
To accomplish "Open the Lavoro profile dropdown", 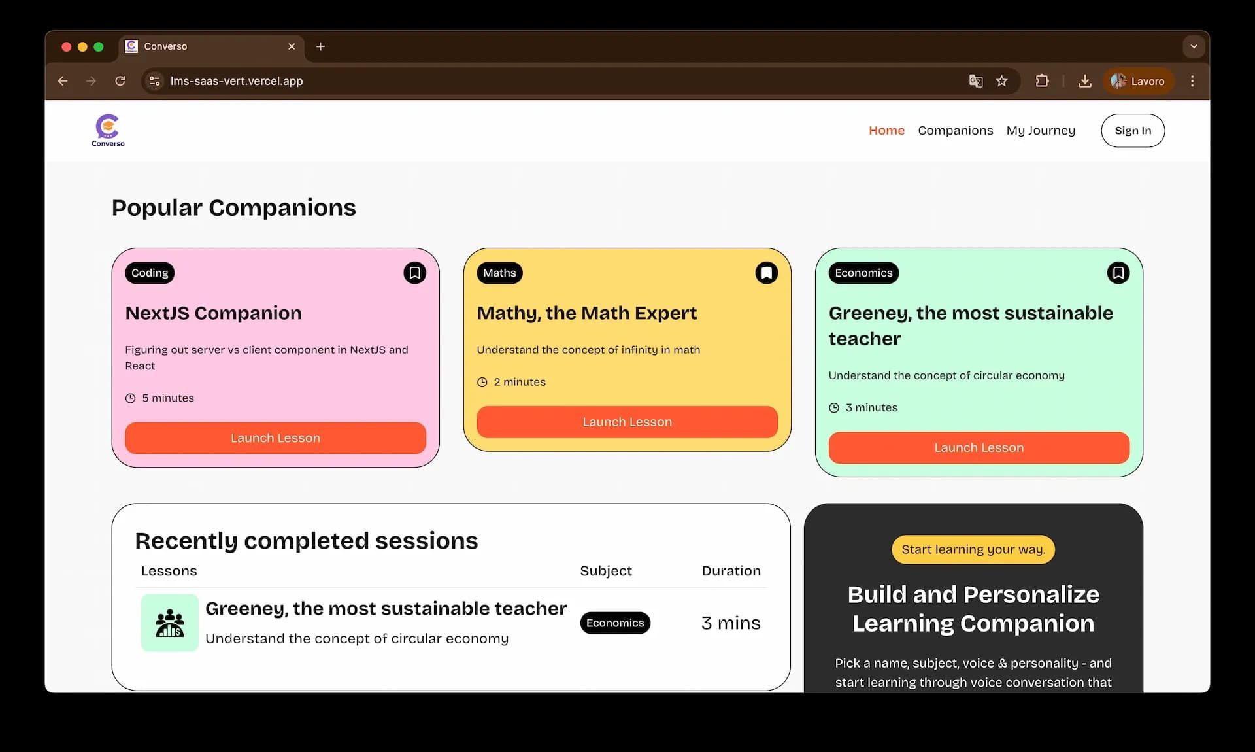I will pos(1138,81).
